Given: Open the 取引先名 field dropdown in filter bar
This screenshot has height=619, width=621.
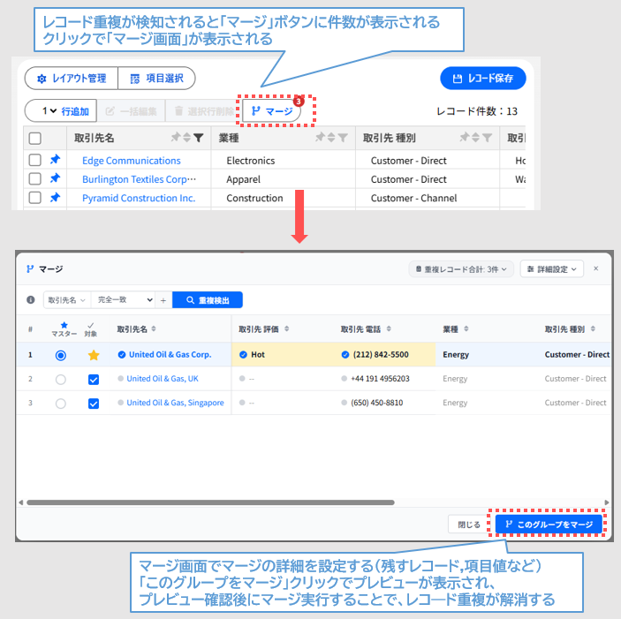Looking at the screenshot, I should [x=67, y=300].
